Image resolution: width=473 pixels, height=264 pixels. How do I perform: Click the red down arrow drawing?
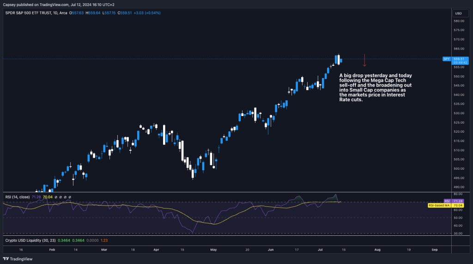(364, 60)
